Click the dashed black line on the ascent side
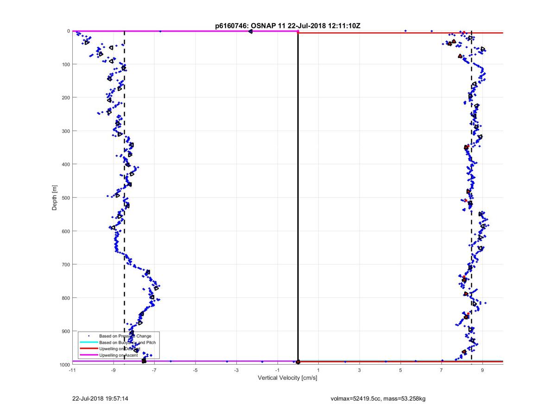 [x=471, y=197]
